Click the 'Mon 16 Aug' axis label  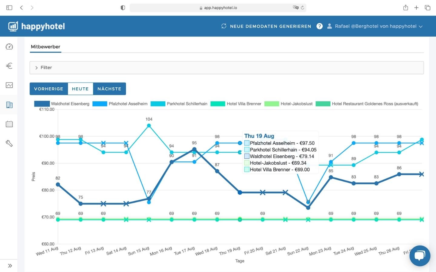click(161, 251)
